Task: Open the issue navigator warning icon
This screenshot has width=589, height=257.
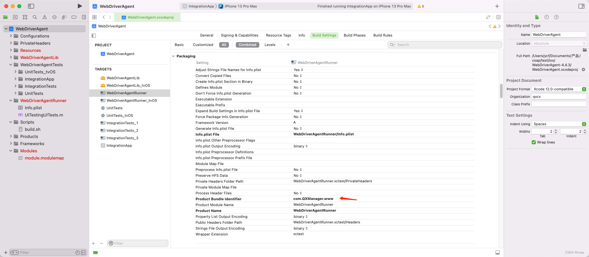Action: point(44,17)
